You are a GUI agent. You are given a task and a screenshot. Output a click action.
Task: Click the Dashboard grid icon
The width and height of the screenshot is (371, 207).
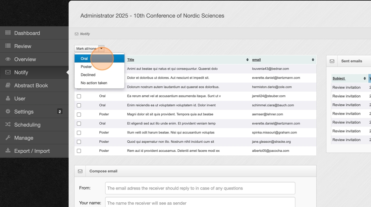(8, 33)
